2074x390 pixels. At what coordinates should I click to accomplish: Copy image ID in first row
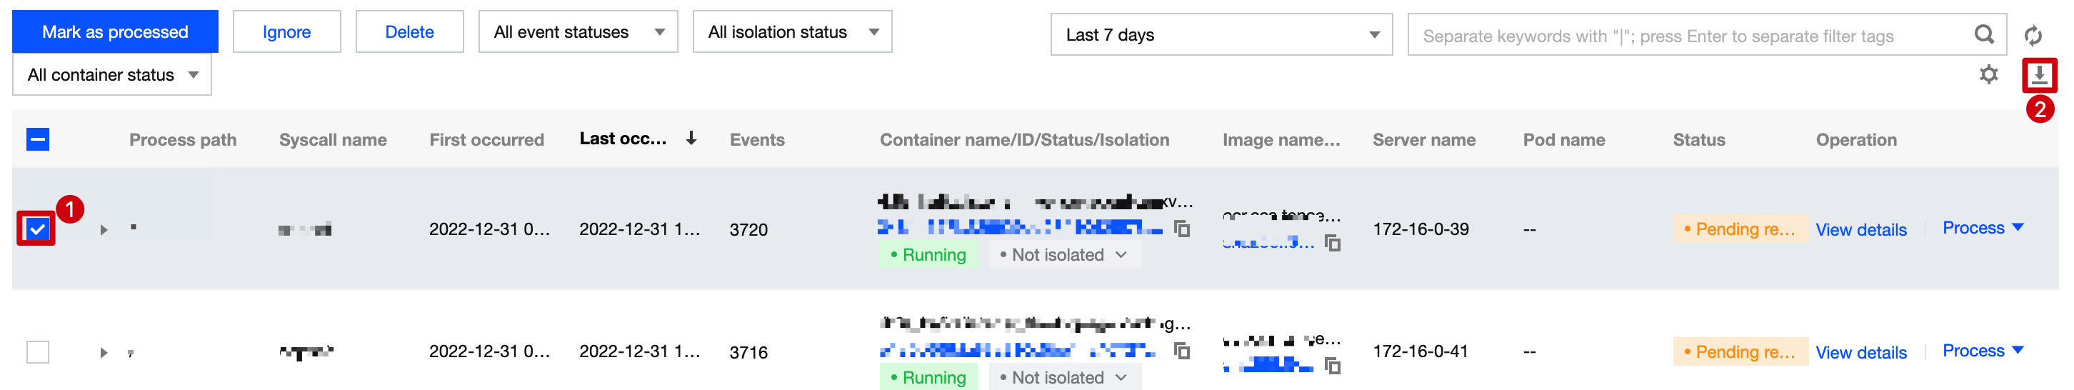coord(1333,243)
